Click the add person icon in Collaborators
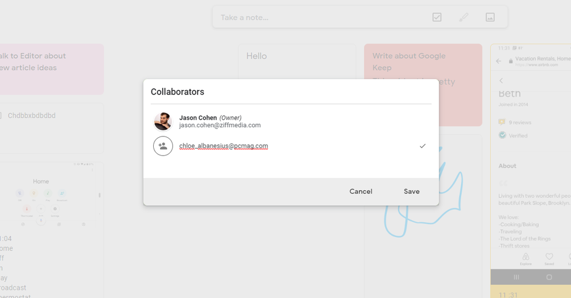Viewport: 571px width, 298px height. 163,146
